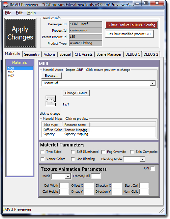Switch to the Geometry tab

32,54
